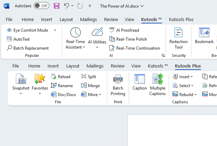Viewport: 217px width, 146px height.
Task: Open the AI group dialog launcher
Action: (x=163, y=55)
